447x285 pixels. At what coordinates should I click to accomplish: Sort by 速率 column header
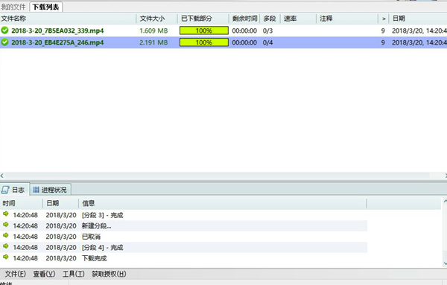[x=298, y=19]
